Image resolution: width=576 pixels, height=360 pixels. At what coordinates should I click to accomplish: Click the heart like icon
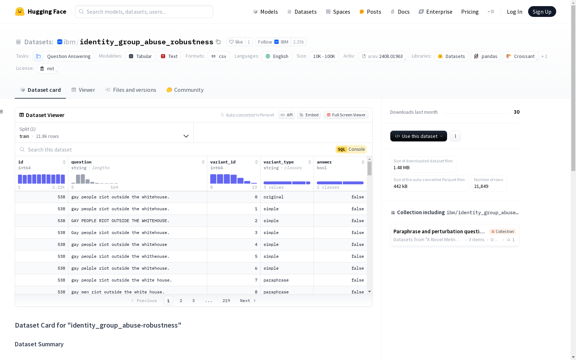(x=231, y=42)
